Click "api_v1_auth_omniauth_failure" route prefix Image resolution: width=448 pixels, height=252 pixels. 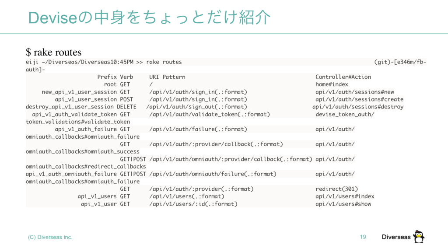[x=71, y=174]
